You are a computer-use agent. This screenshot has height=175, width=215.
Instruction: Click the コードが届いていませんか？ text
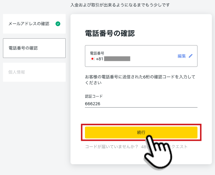pyautogui.click(x=111, y=147)
